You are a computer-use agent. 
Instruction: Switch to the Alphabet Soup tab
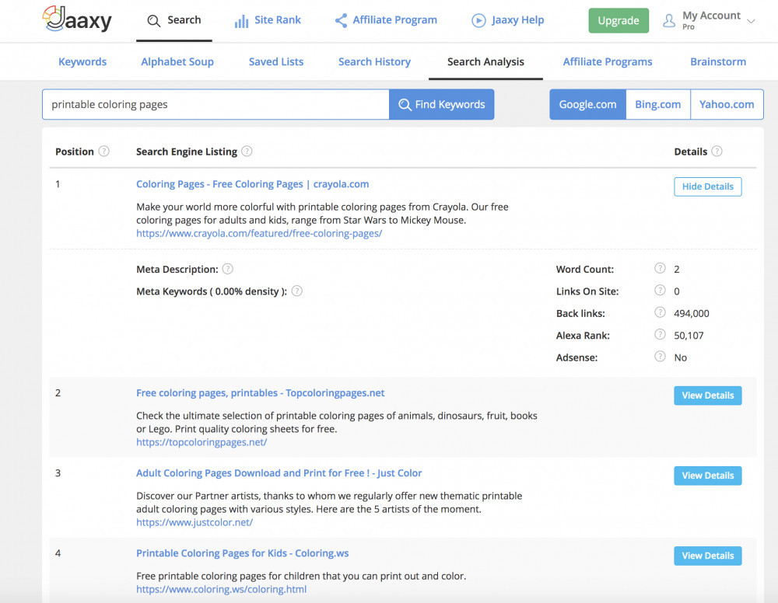177,62
